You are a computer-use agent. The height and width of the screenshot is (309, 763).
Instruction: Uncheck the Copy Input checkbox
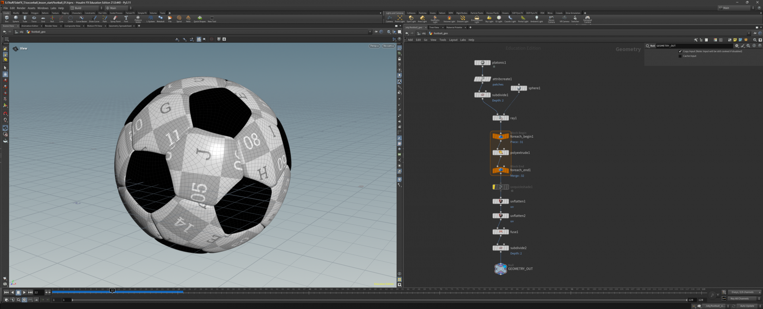coord(680,51)
